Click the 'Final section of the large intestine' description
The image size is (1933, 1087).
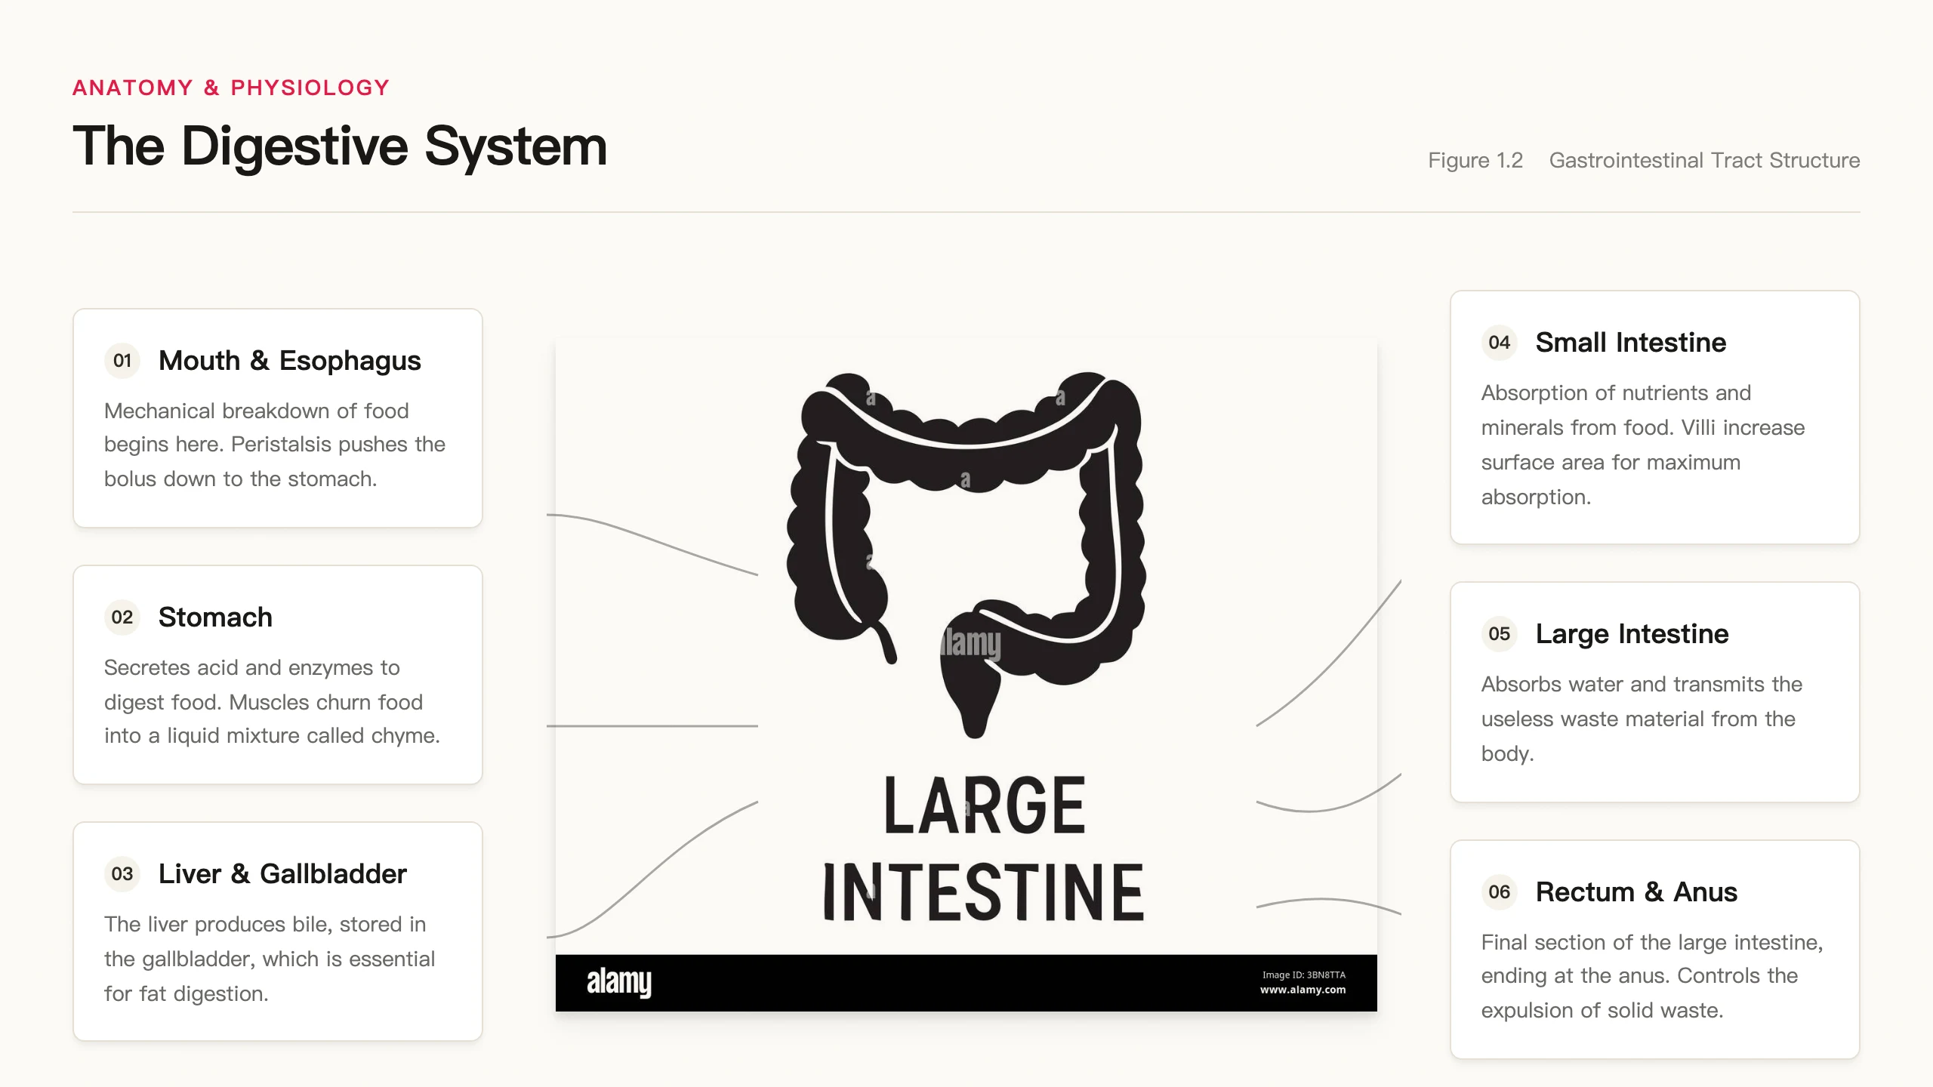click(x=1652, y=976)
